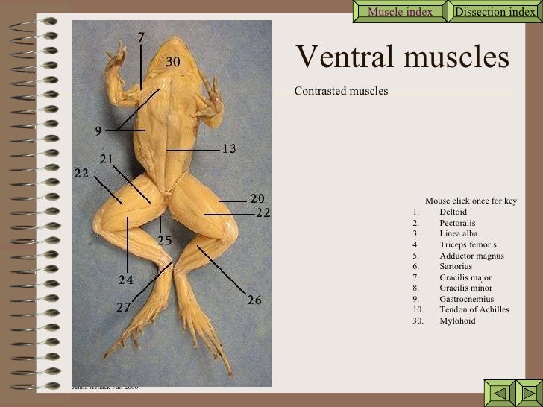Select 'Gracilis major' in the key list

[x=465, y=277]
